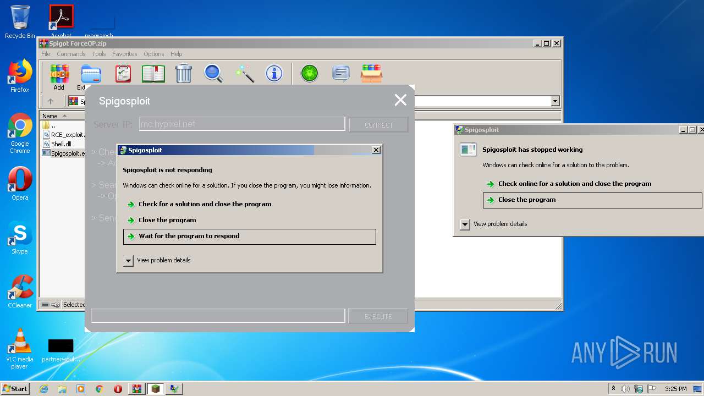
Task: Click the CONNECT button in Spigosploit
Action: (378, 125)
